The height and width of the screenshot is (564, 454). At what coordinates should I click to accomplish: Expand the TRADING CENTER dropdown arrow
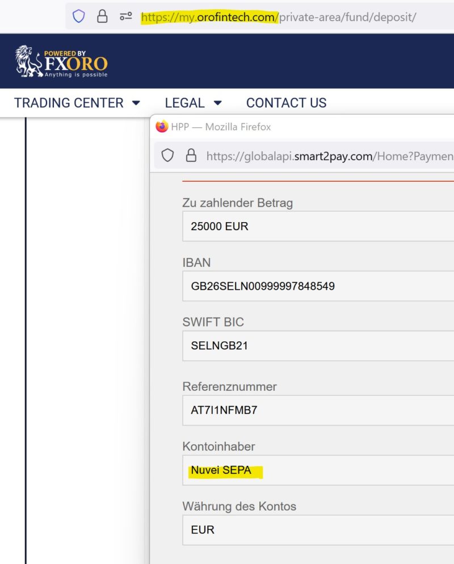(x=136, y=103)
